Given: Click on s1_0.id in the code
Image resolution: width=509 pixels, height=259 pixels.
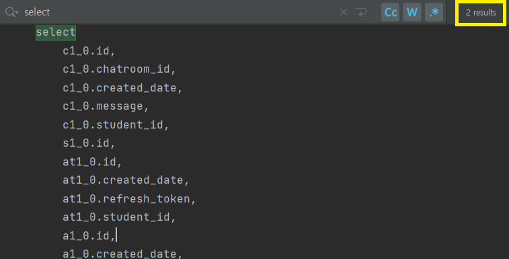Looking at the screenshot, I should pyautogui.click(x=86, y=143).
